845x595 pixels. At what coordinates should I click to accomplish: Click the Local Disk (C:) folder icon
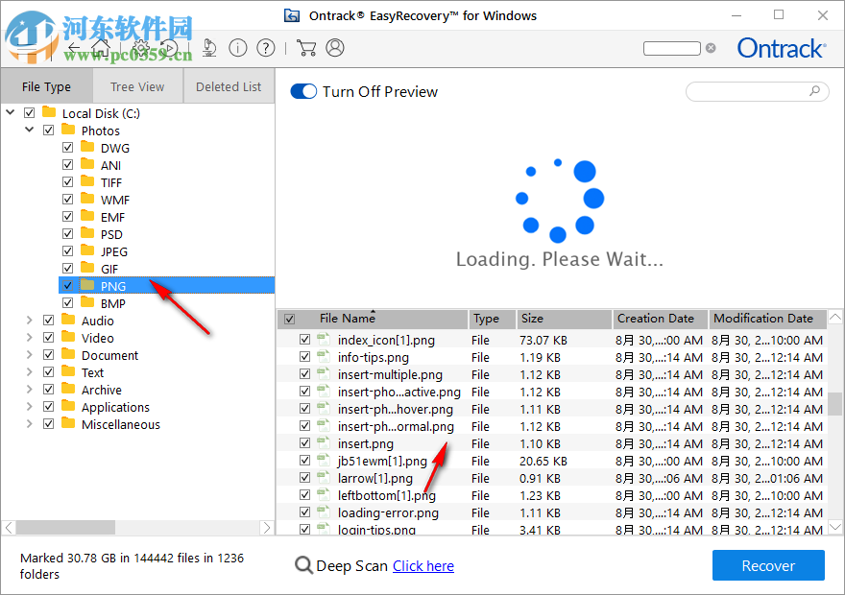click(49, 112)
